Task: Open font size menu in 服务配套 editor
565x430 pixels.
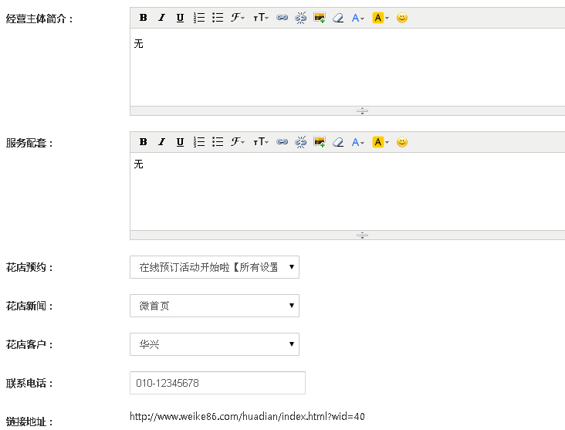Action: point(261,142)
